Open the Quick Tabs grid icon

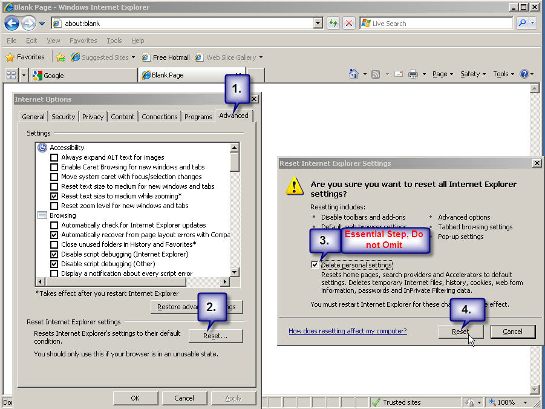tap(11, 75)
